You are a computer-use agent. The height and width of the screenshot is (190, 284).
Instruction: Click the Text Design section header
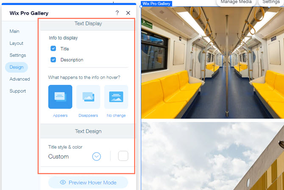87,131
